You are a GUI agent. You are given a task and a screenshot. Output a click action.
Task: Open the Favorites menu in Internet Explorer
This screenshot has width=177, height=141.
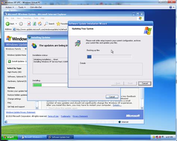pyautogui.click(x=27, y=18)
